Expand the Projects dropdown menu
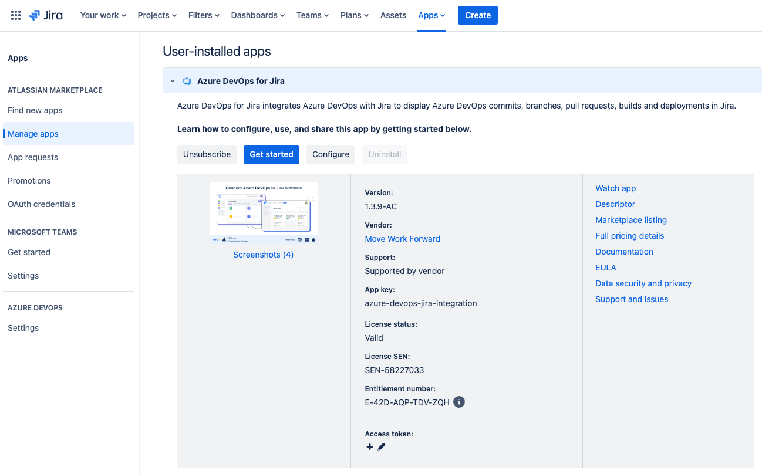 pos(157,15)
